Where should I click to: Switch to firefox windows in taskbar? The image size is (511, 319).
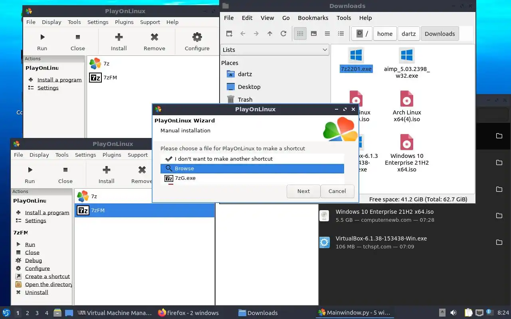tap(188, 313)
